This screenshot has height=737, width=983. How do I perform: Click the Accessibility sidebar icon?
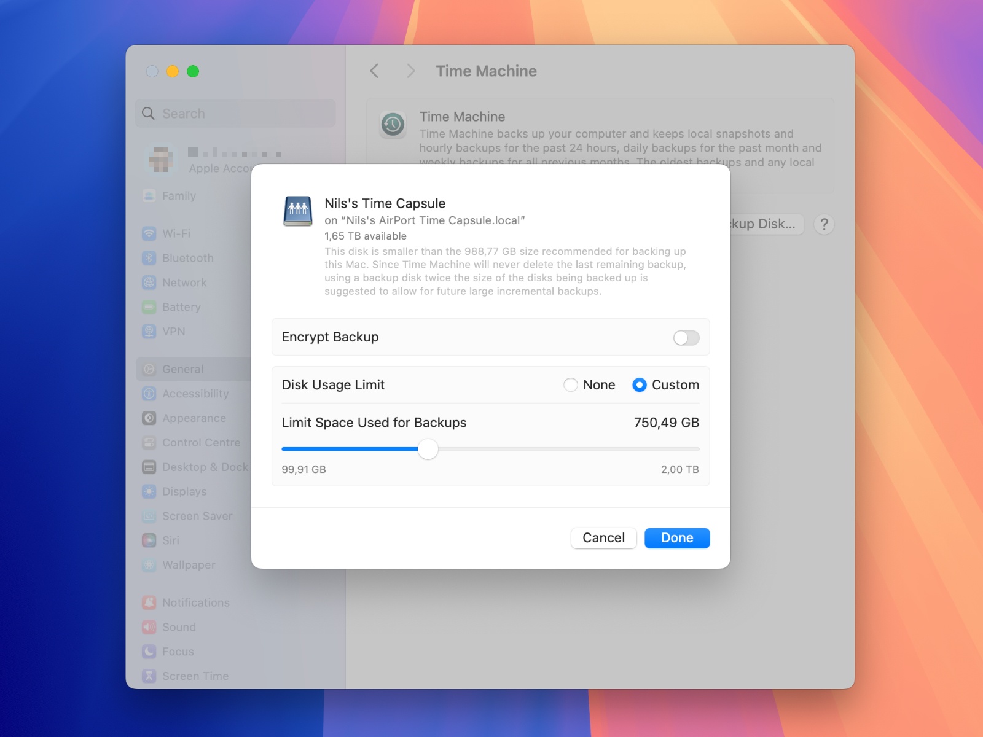coord(149,394)
